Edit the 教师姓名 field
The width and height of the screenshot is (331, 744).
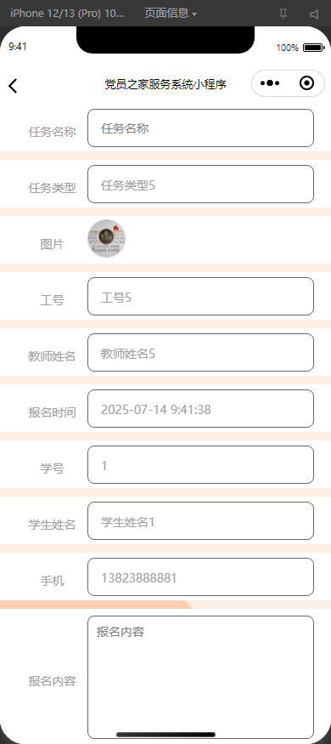201,353
